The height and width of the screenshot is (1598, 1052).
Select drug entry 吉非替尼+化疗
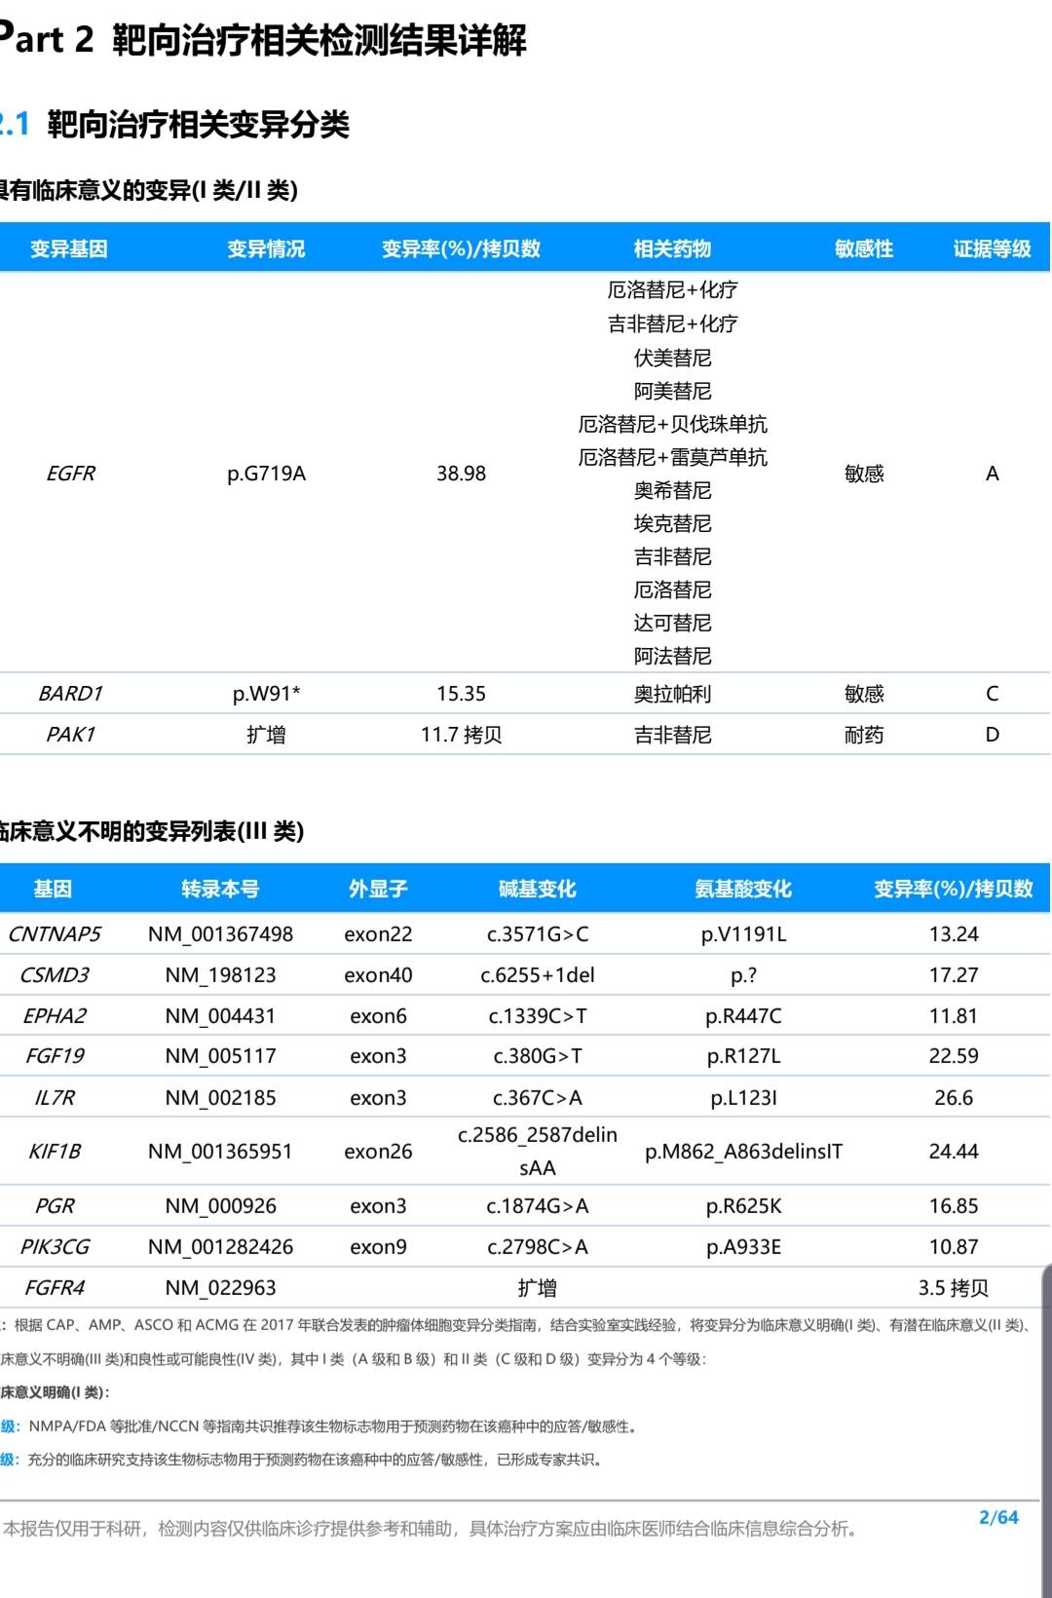tap(672, 323)
